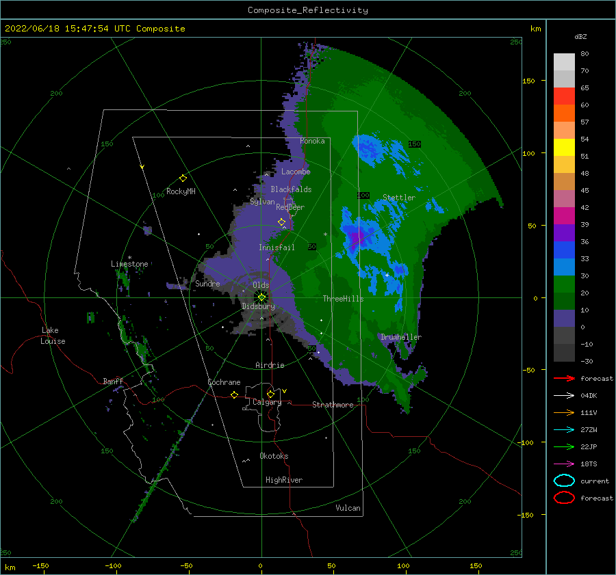The height and width of the screenshot is (575, 616).
Task: Click the radar site marker between Olds and Didsbury
Action: 261,297
